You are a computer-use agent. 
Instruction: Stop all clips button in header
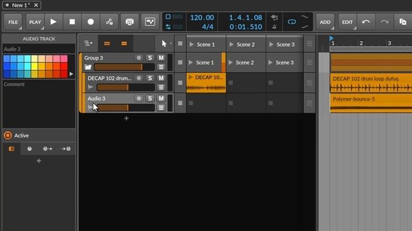[x=180, y=44]
